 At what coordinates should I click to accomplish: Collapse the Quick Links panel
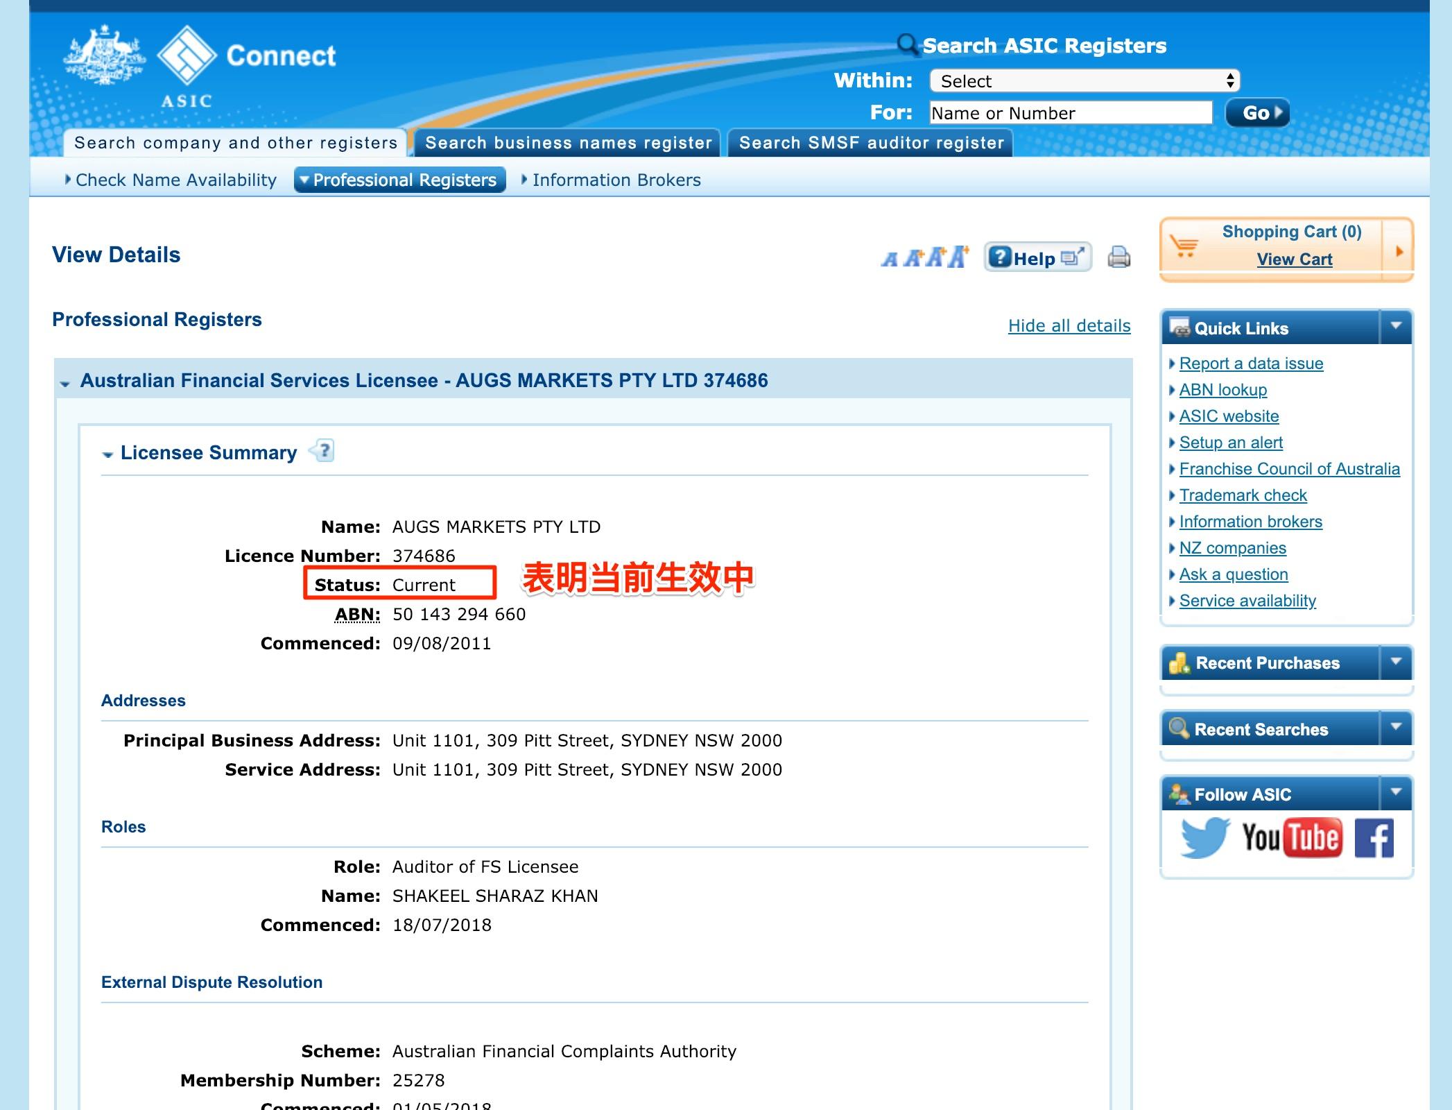[x=1397, y=327]
